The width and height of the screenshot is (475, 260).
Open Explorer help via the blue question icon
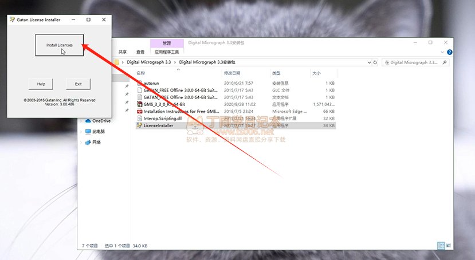(x=450, y=52)
